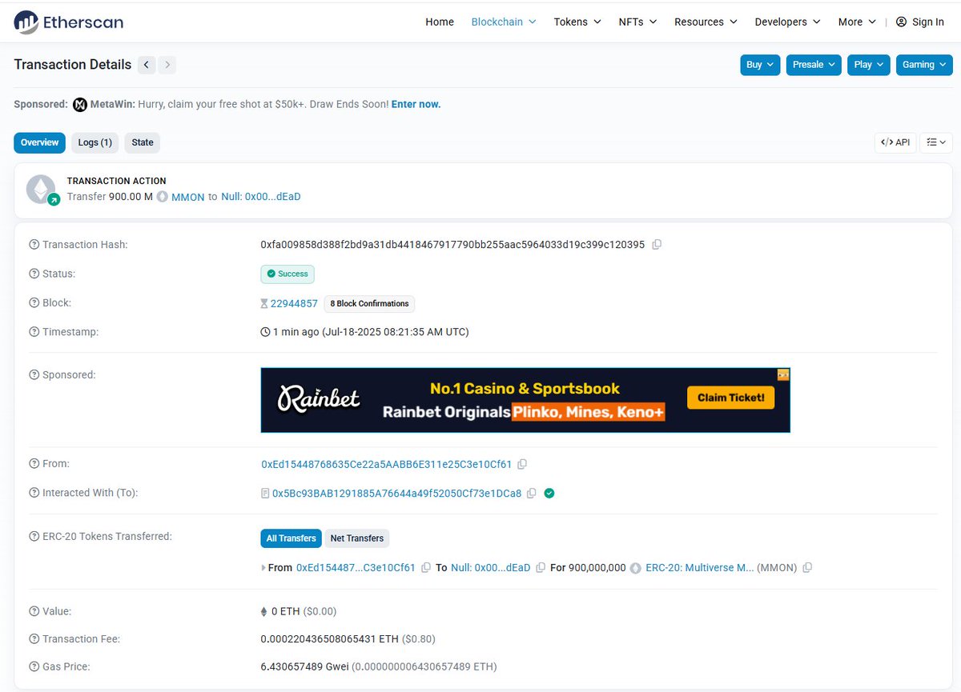This screenshot has width=961, height=692.
Task: Click Block help question icon
Action: click(x=34, y=303)
